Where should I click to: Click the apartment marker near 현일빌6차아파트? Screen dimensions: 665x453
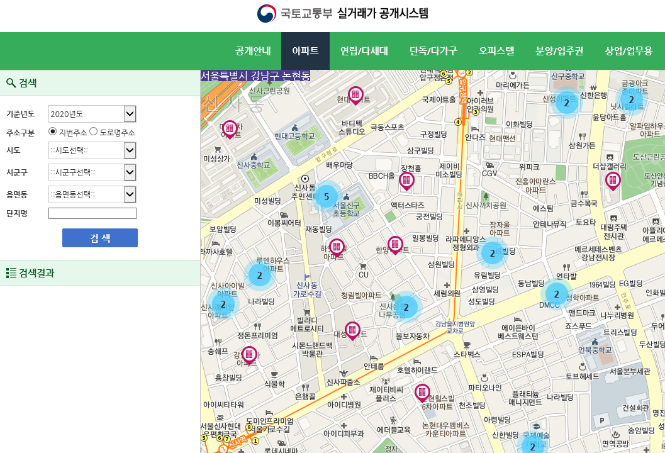[422, 393]
